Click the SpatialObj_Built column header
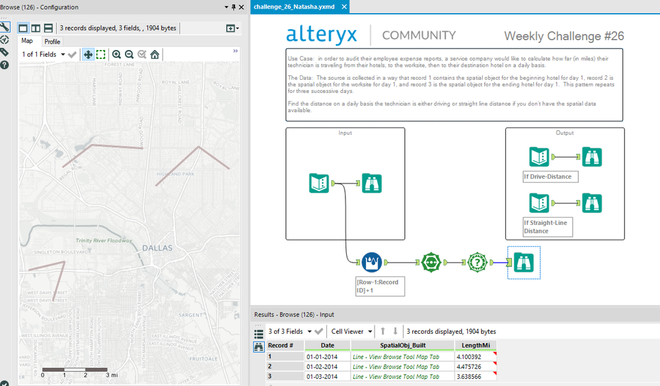The image size is (660, 386). [x=403, y=345]
